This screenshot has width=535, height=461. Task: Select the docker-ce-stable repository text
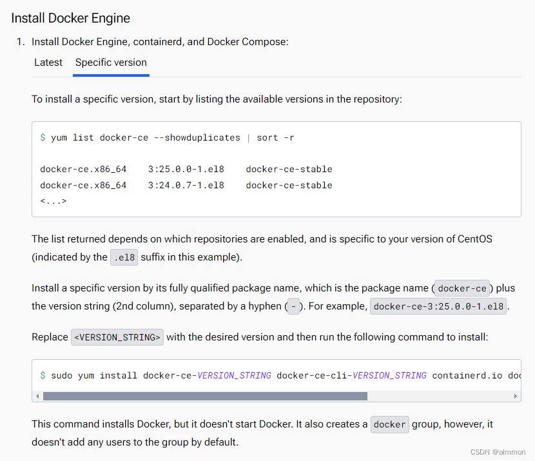pyautogui.click(x=289, y=169)
